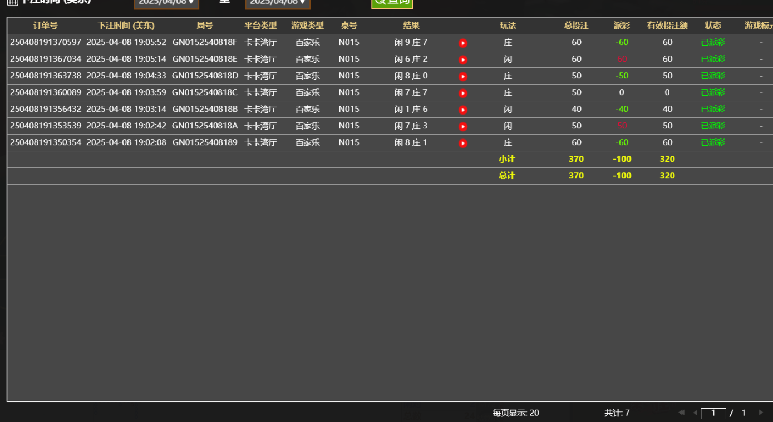The image size is (773, 422).
Task: Play video for result 闲6庄2
Action: point(462,58)
